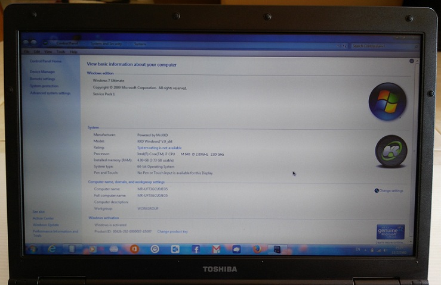Select the active System window taskbar button
441x285 pixels.
(x=277, y=249)
